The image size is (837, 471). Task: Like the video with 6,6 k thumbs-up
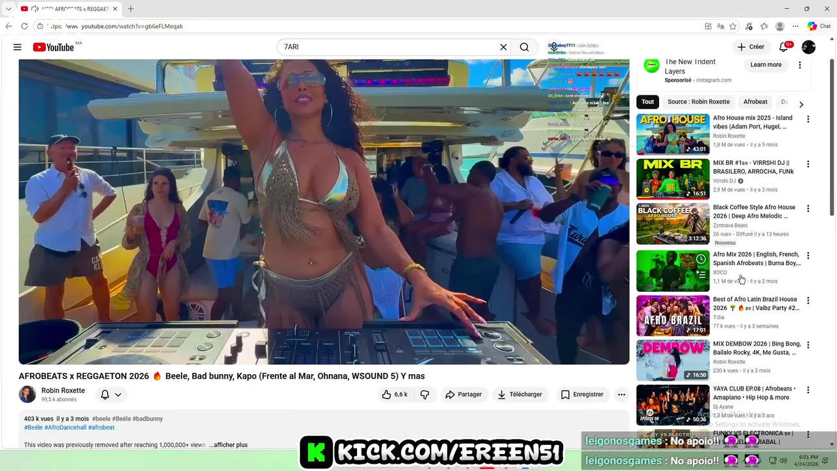click(x=394, y=394)
